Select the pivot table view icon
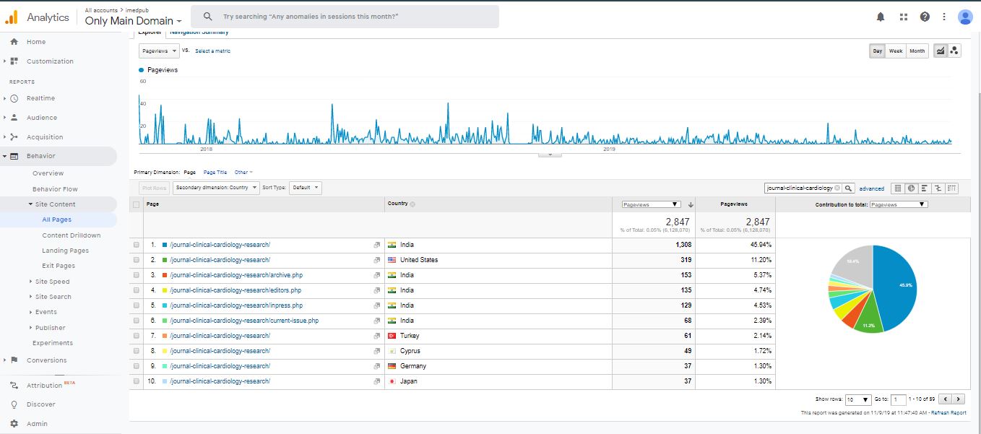 coord(952,188)
